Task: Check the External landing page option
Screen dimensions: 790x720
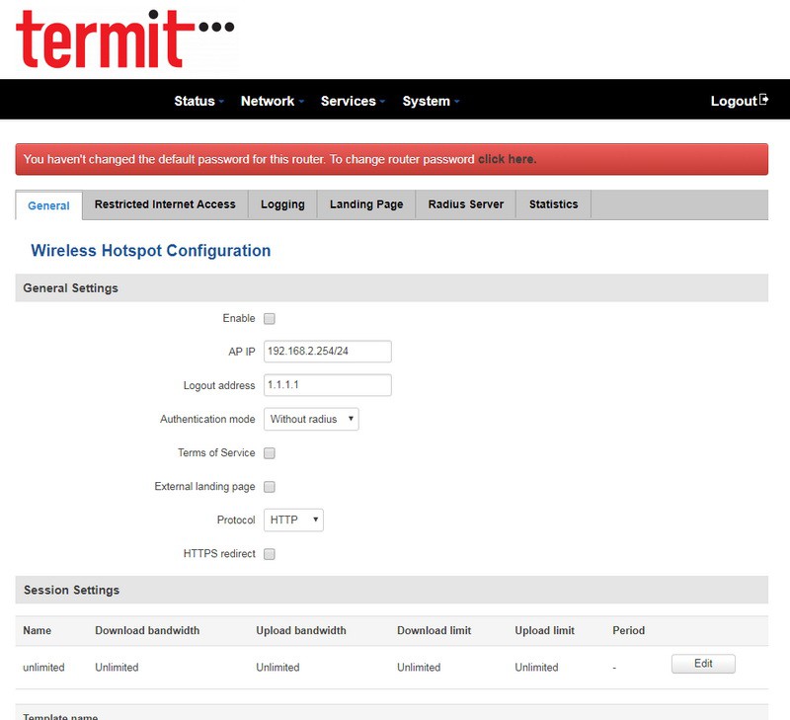Action: point(270,487)
